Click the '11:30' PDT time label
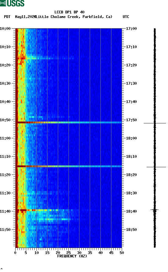This screenshot has height=272, width=168. (x=5, y=193)
